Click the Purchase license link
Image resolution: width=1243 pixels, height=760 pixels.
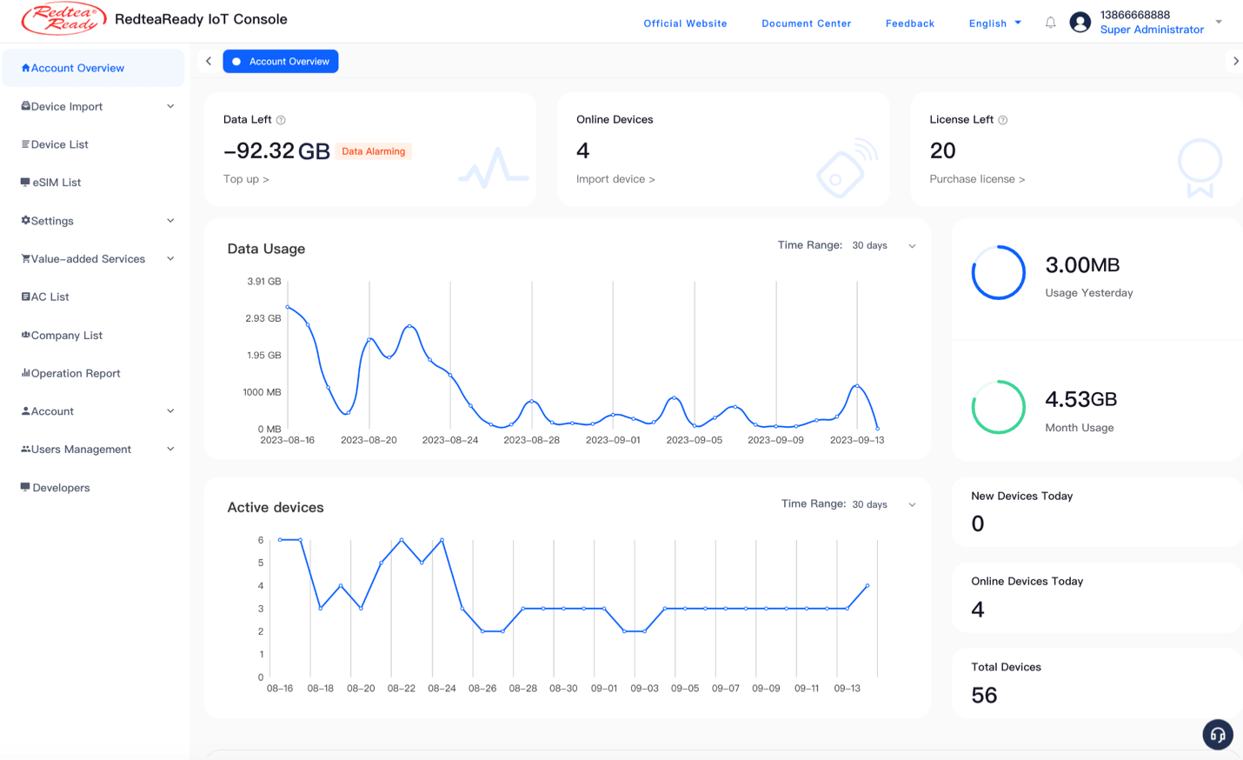977,179
